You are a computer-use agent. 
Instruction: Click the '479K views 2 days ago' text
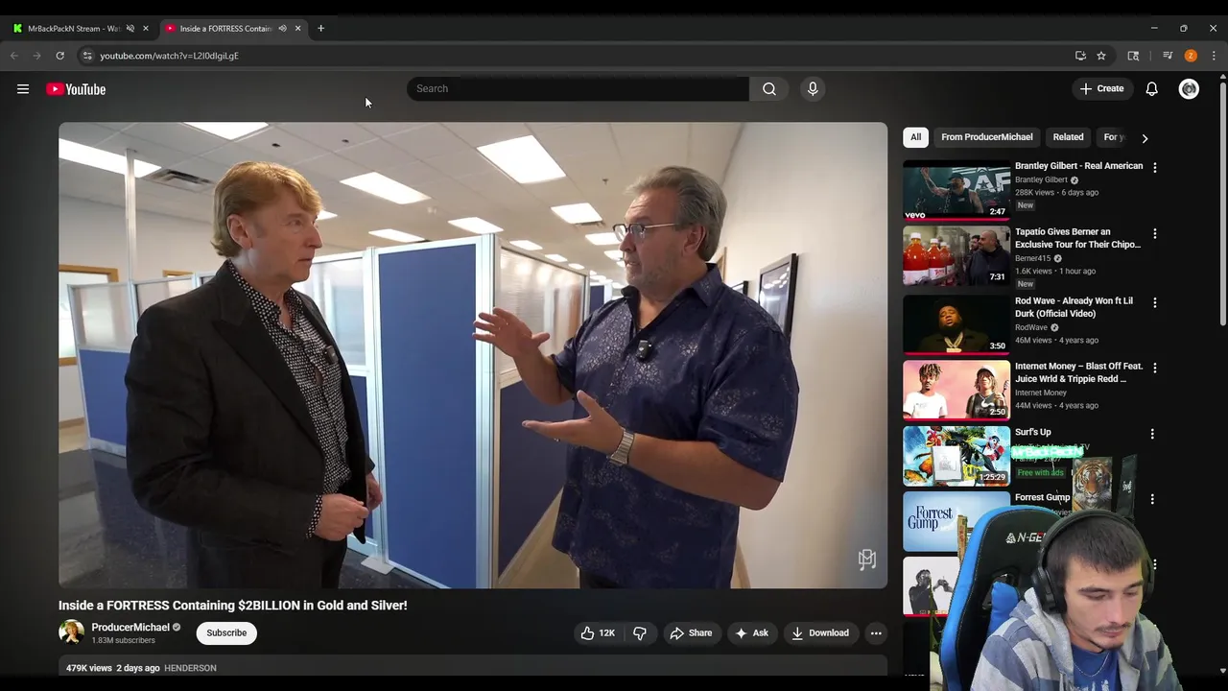(x=112, y=668)
